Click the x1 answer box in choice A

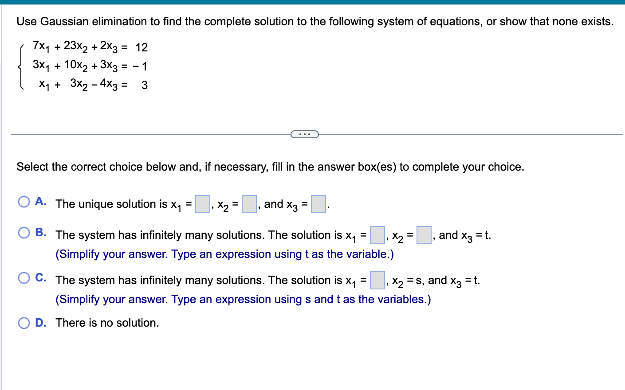[x=203, y=203]
